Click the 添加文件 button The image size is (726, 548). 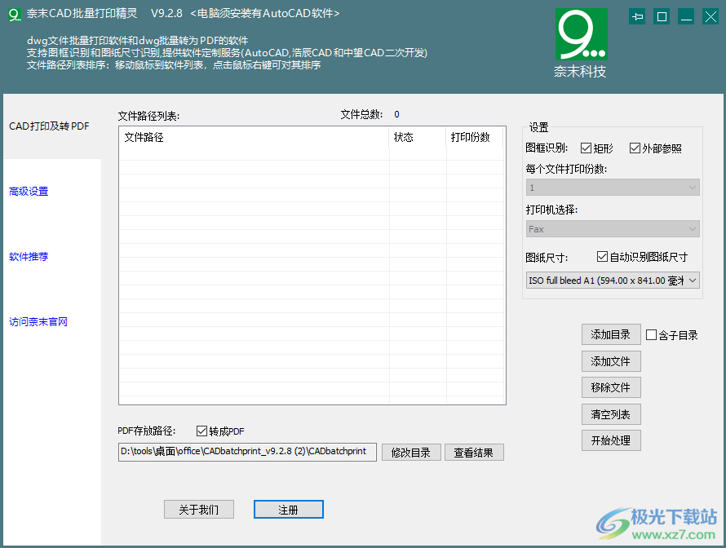click(x=611, y=361)
